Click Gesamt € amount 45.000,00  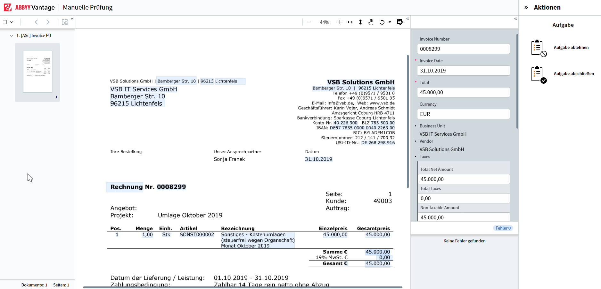[x=378, y=263]
